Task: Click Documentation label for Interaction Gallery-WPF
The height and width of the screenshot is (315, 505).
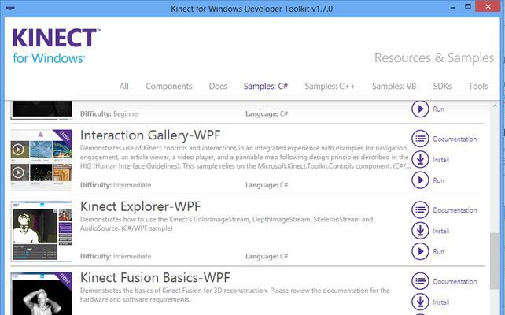Action: click(455, 139)
